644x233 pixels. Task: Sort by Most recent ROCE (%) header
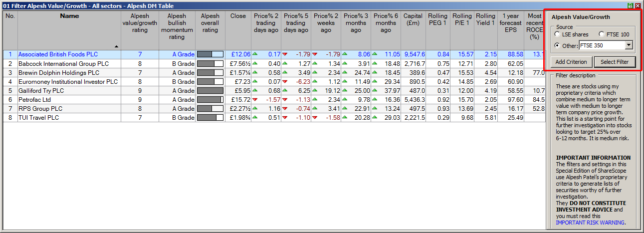(x=534, y=30)
